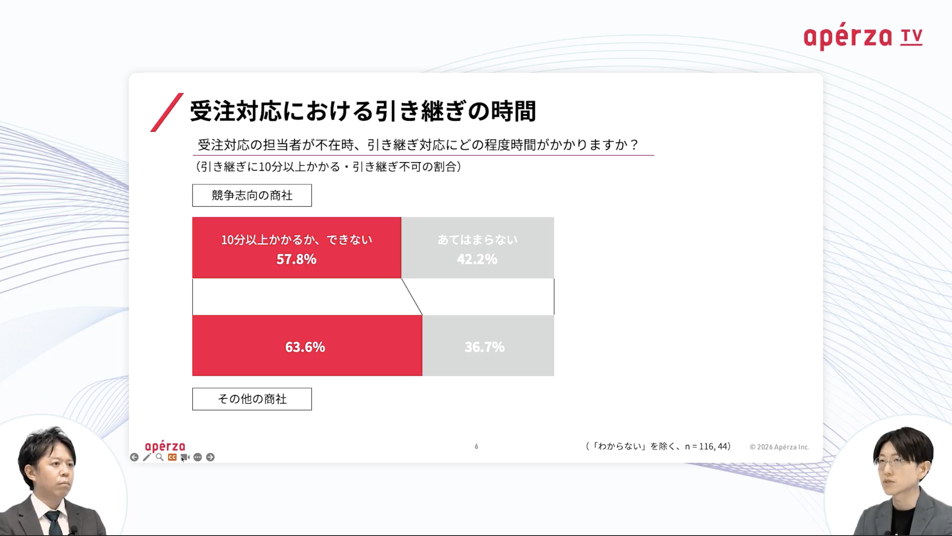Toggle the camera video icon
952x536 pixels.
(185, 457)
